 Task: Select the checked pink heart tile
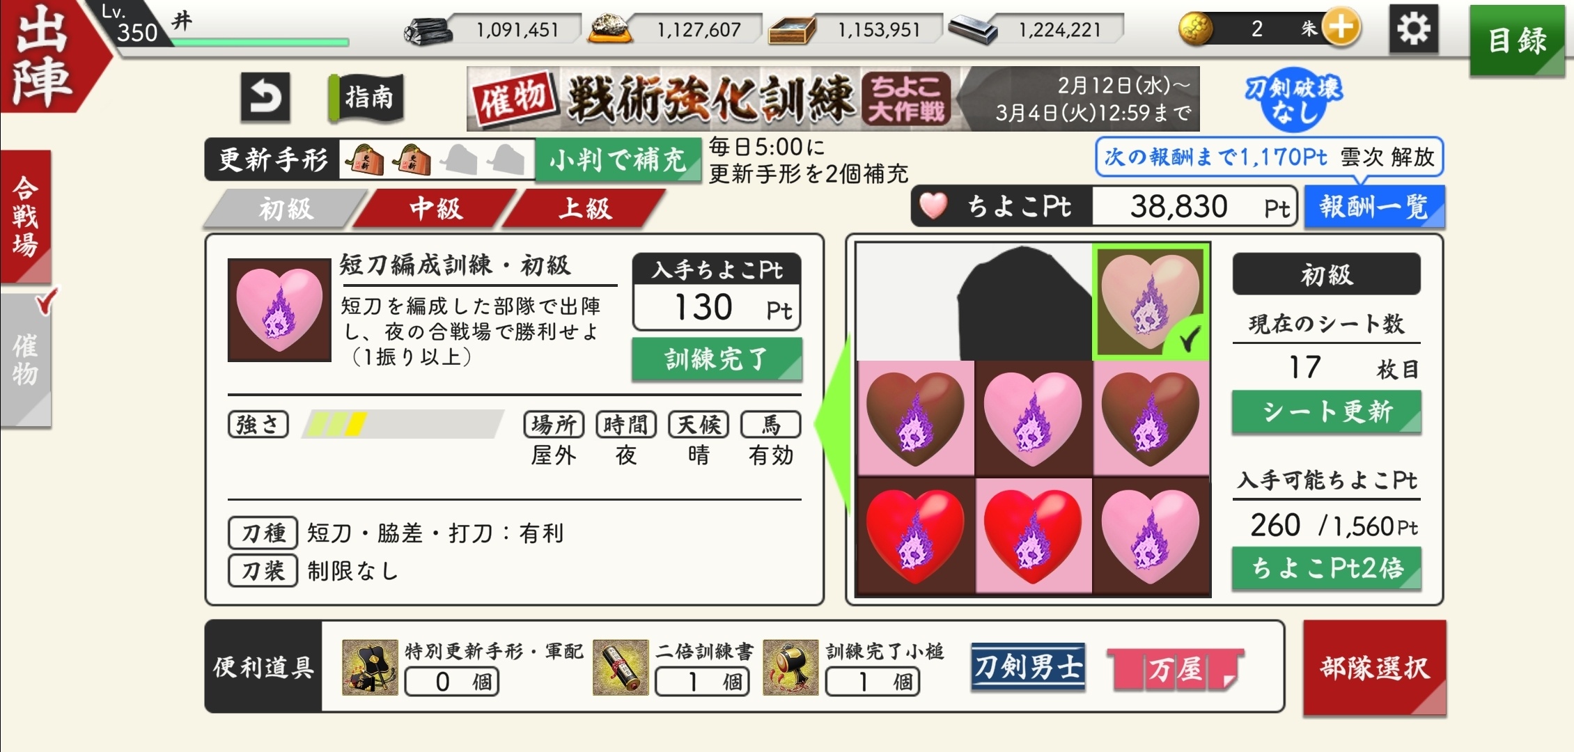[x=1151, y=301]
